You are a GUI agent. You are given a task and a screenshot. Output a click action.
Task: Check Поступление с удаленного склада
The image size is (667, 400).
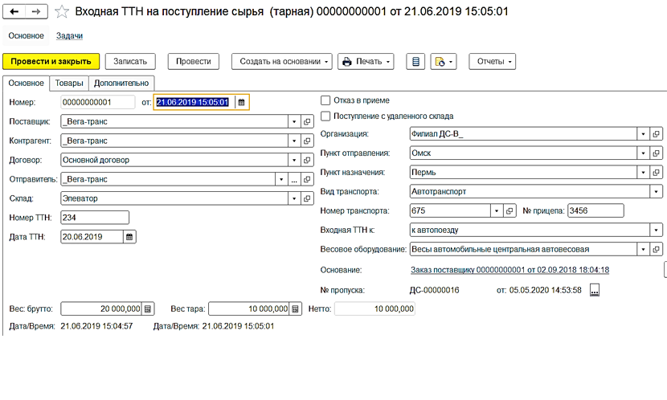coord(325,116)
